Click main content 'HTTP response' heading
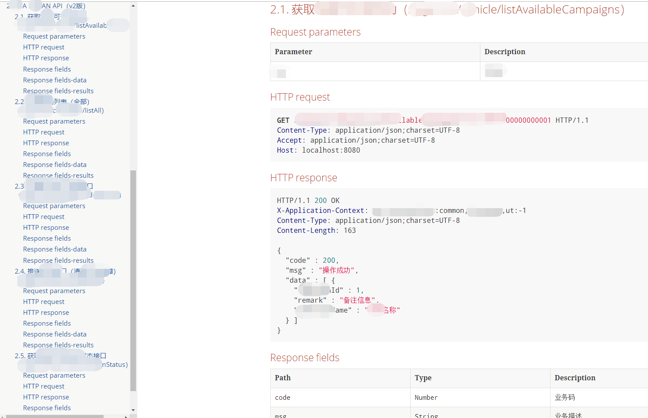This screenshot has height=418, width=648. 304,178
